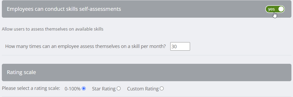Click the assessments-per-month field showing 30

click(180, 46)
